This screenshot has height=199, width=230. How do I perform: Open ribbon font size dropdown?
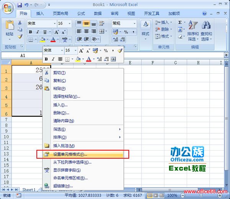point(69,23)
